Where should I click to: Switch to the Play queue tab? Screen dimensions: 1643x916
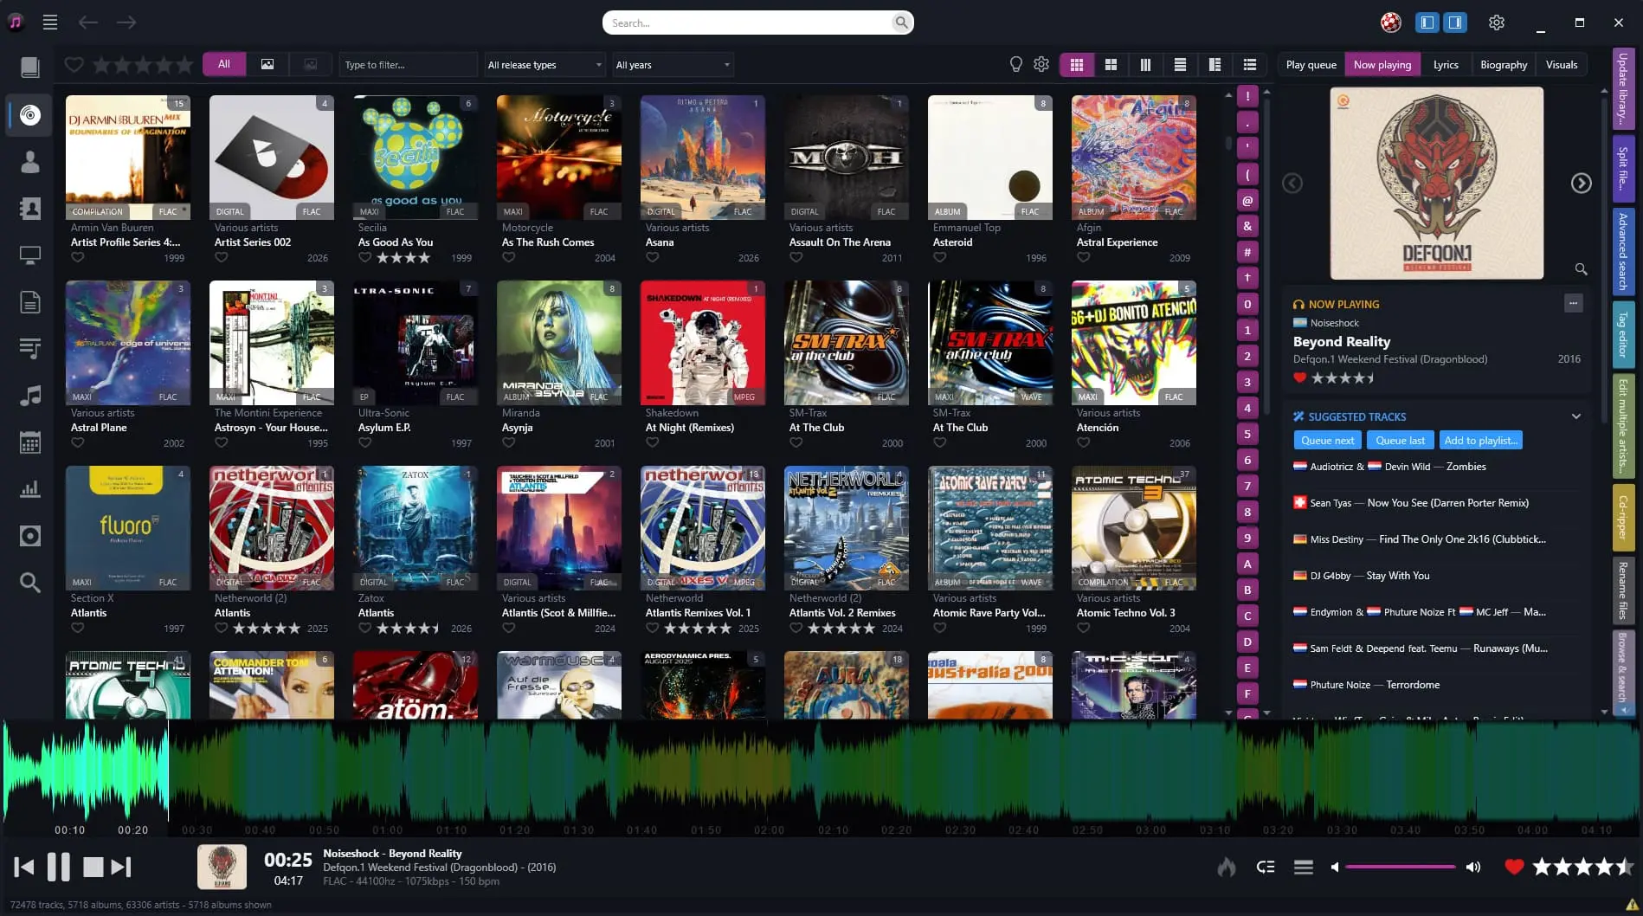tap(1311, 65)
